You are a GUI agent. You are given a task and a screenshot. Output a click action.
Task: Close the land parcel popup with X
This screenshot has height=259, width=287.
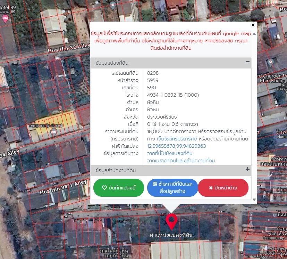tap(253, 25)
